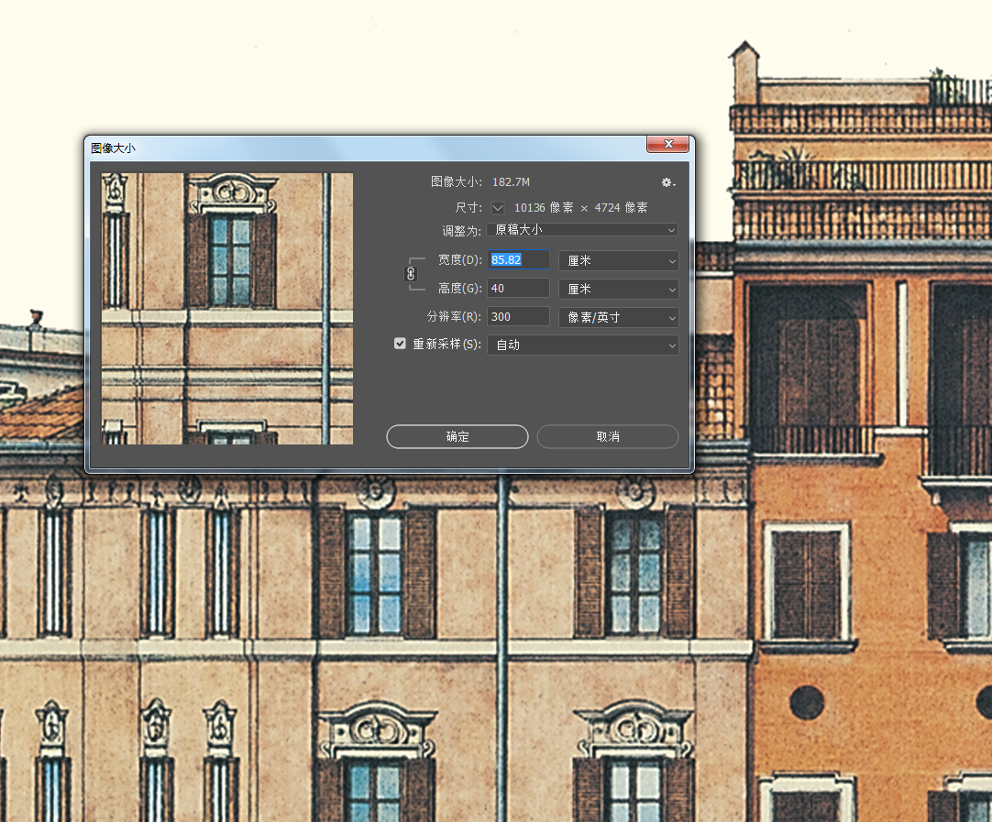Open the 尺寸 unit dropdown arrow
The image size is (992, 822).
[x=498, y=207]
